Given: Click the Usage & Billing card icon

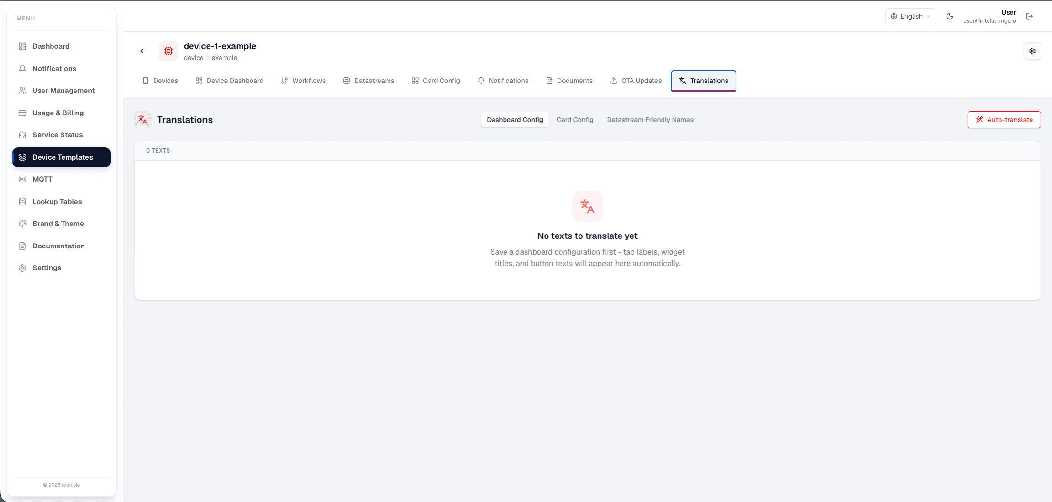Looking at the screenshot, I should coord(22,113).
